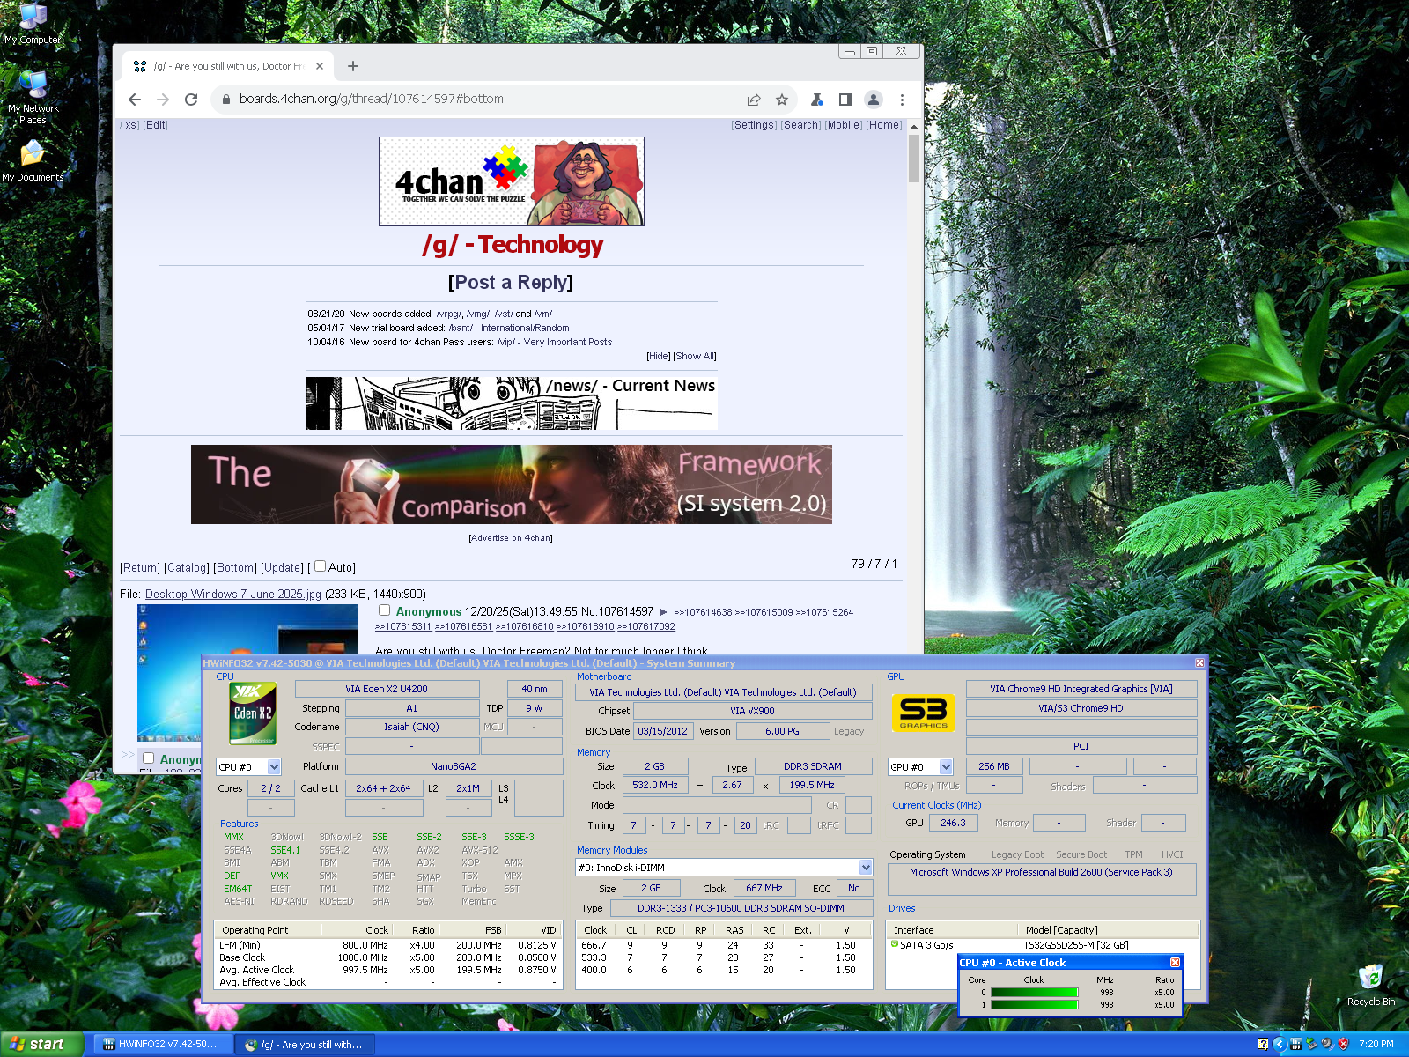Go forward in the browser

click(163, 100)
